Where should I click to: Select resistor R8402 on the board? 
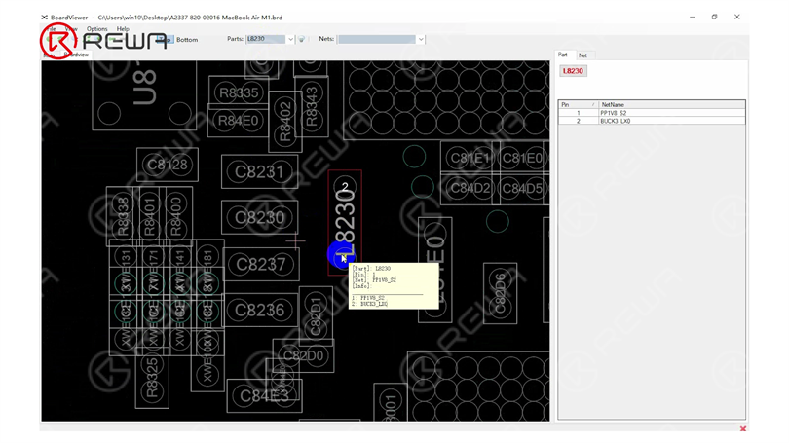click(x=285, y=121)
